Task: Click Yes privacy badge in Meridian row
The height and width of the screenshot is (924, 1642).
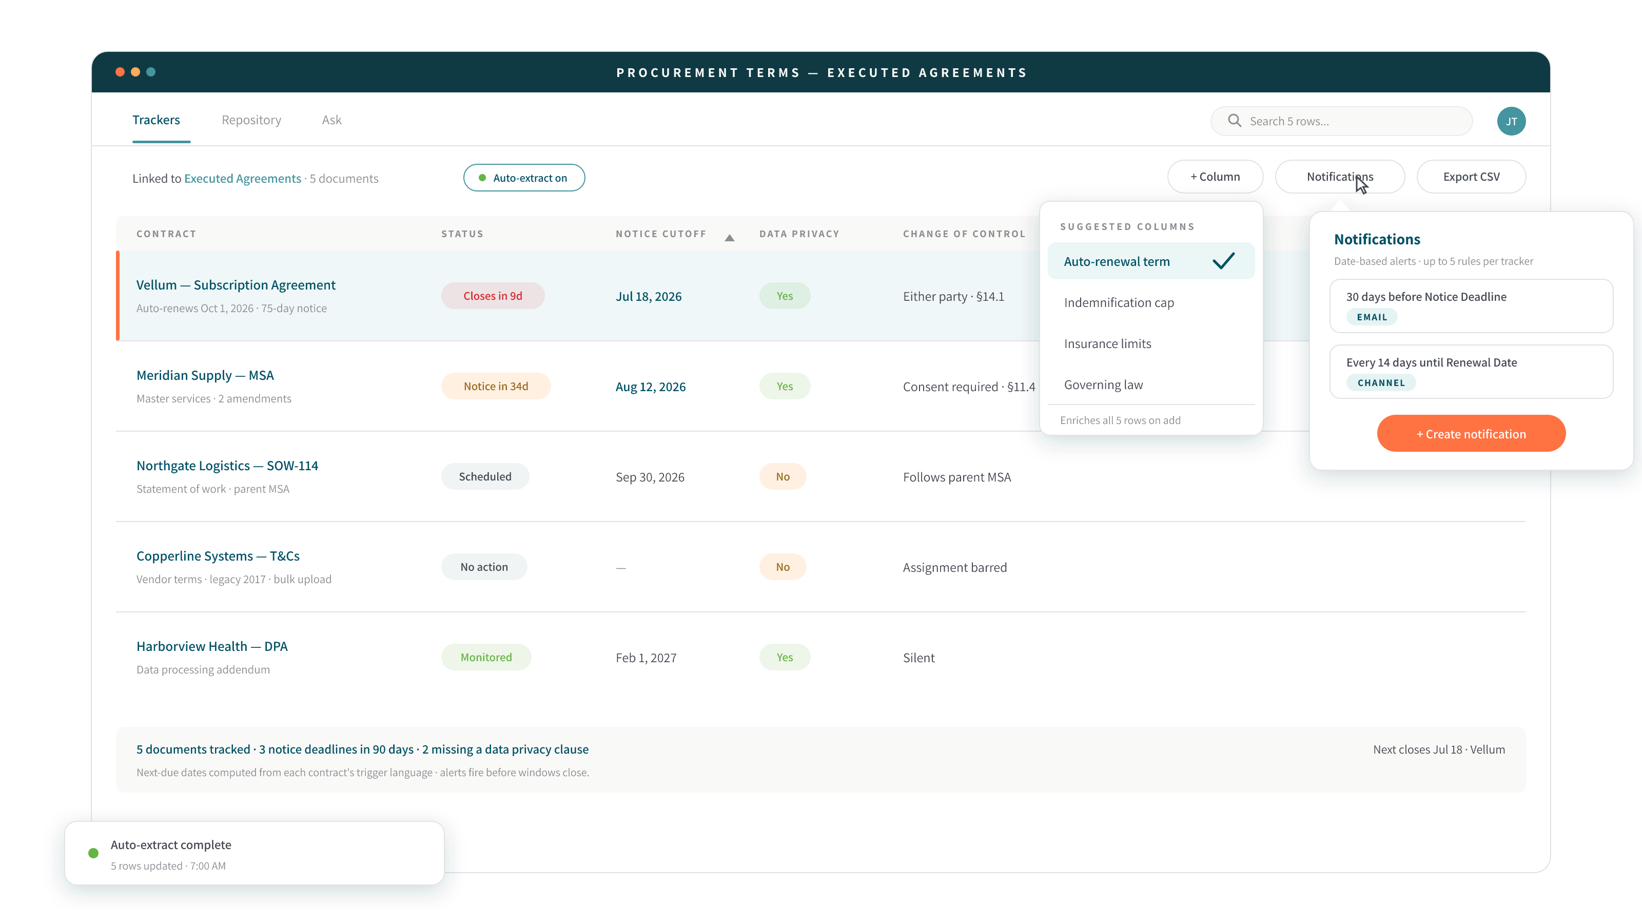Action: [785, 387]
